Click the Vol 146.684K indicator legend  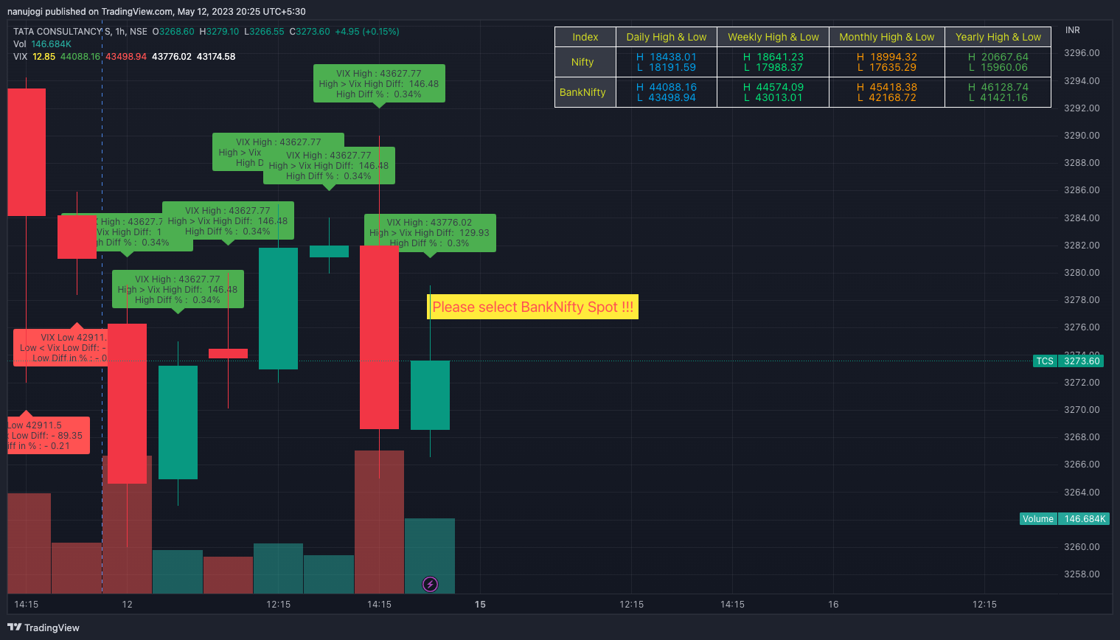42,44
